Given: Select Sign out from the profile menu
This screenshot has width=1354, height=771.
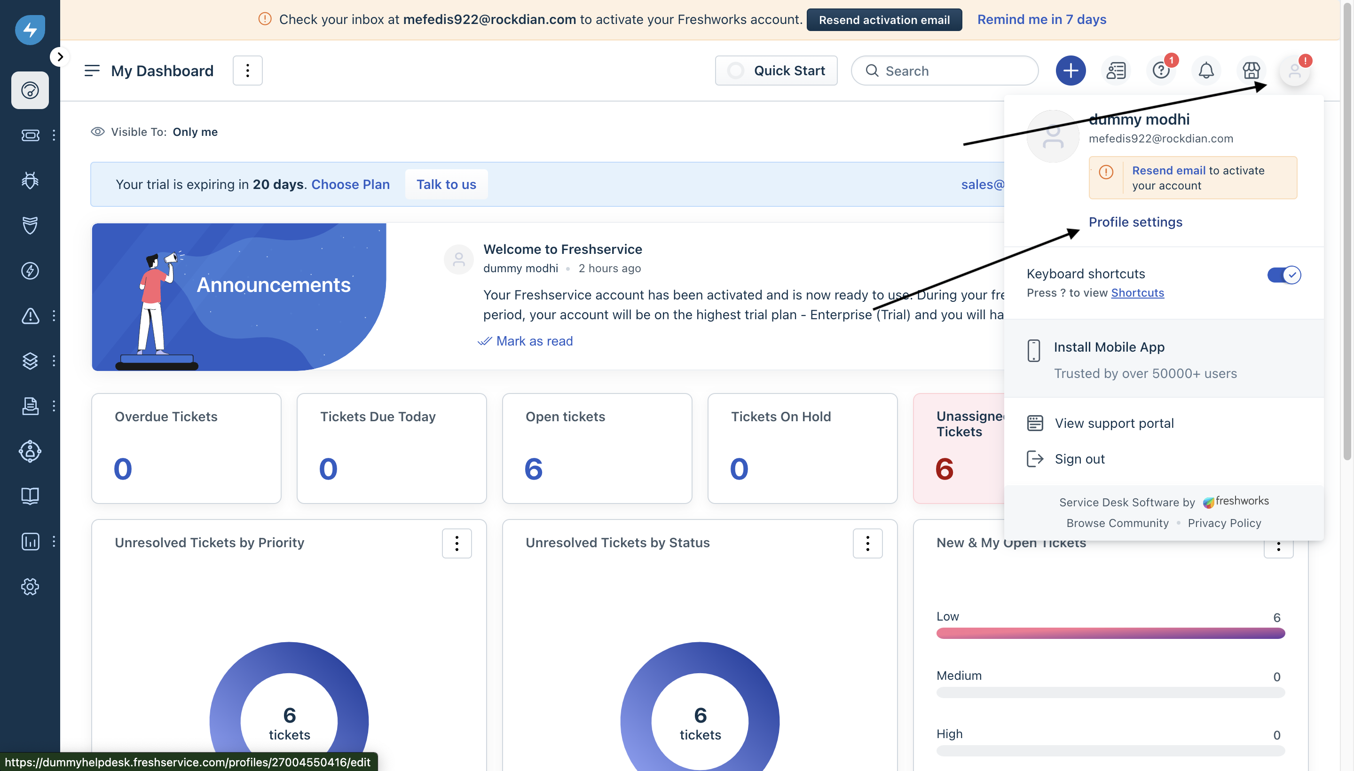Looking at the screenshot, I should [1079, 459].
